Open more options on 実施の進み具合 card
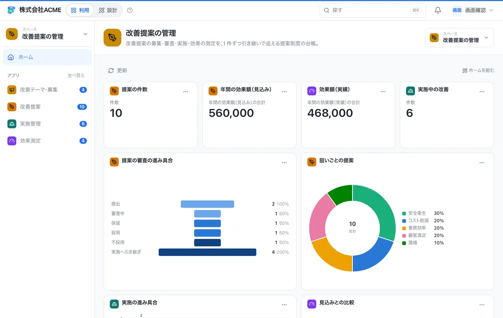Viewport: 503px width, 318px height. pyautogui.click(x=285, y=305)
